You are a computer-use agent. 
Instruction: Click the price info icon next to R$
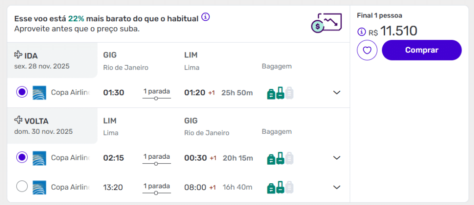[362, 32]
